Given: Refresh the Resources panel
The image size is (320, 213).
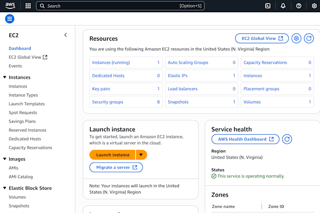Looking at the screenshot, I should click(x=309, y=39).
